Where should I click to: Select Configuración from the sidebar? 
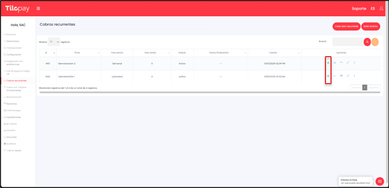[x=14, y=55]
